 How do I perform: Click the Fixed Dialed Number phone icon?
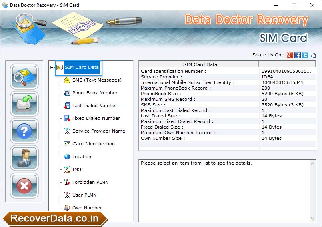[x=67, y=118]
